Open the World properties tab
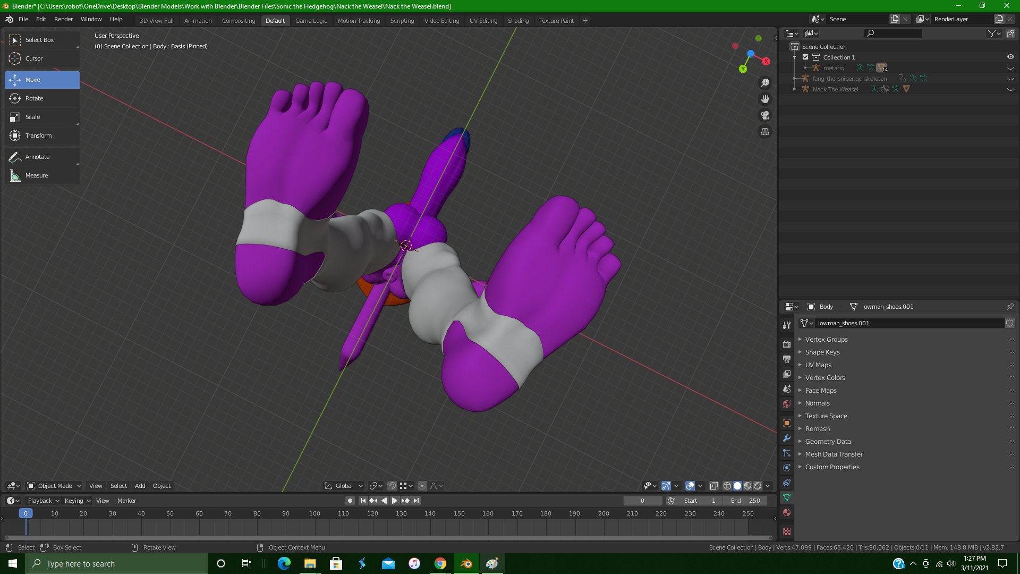The height and width of the screenshot is (574, 1020). point(787,403)
